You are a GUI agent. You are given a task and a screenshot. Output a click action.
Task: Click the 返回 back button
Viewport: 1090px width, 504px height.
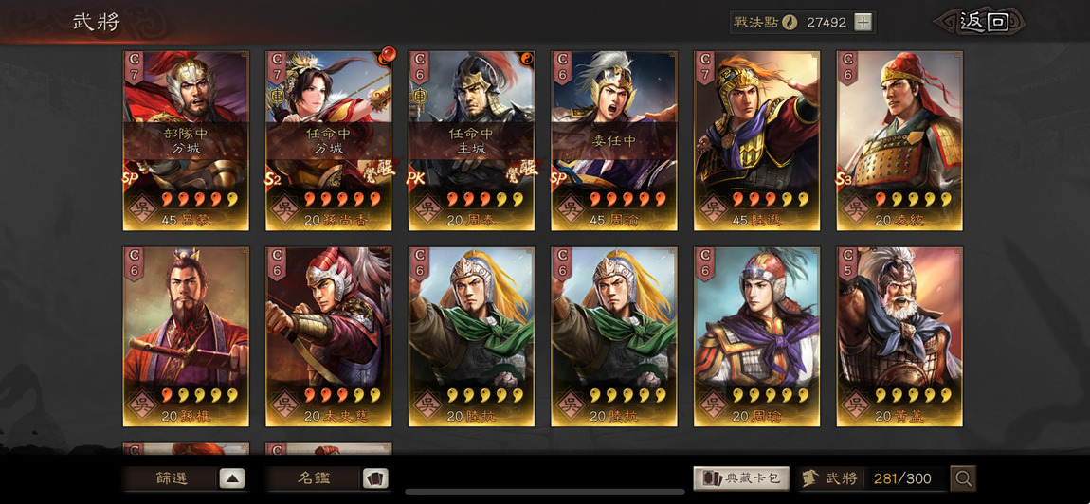981,22
